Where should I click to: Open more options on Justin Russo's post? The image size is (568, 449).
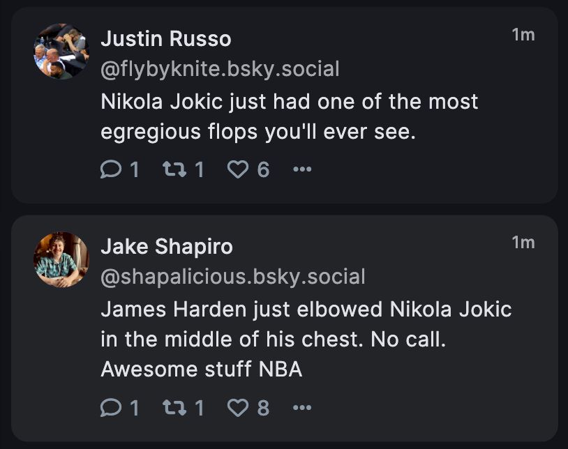pyautogui.click(x=302, y=169)
